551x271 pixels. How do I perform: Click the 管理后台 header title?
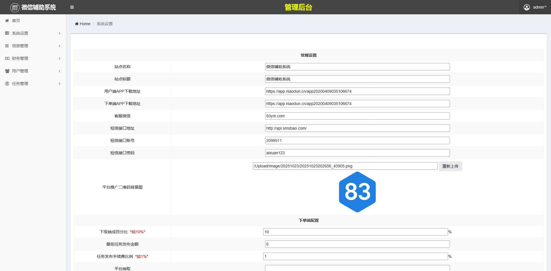[x=298, y=7]
